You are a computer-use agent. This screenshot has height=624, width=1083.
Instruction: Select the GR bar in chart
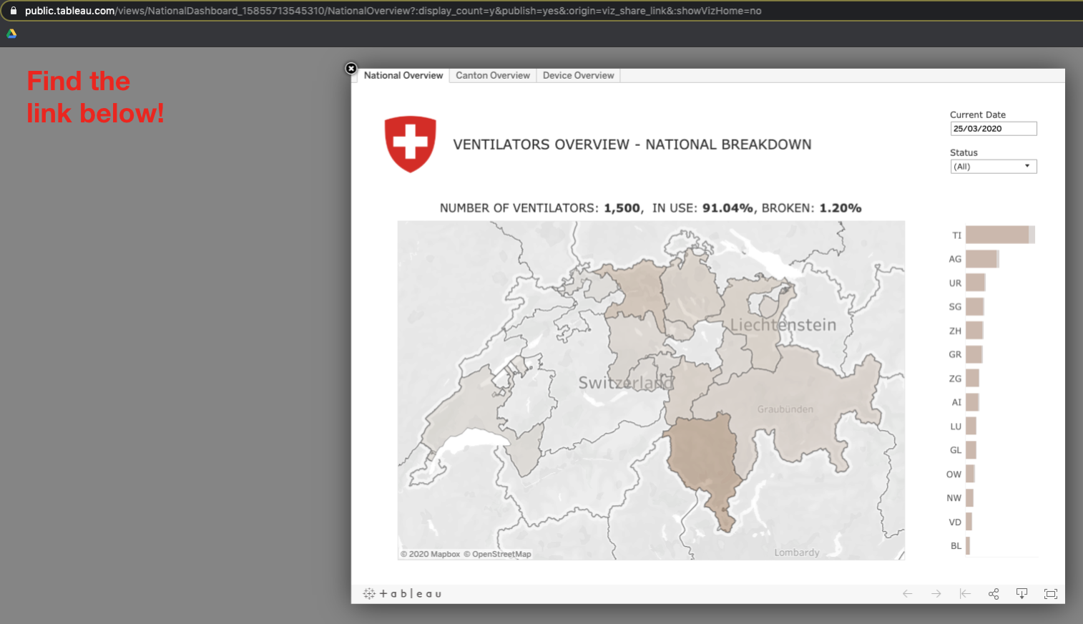tap(974, 354)
